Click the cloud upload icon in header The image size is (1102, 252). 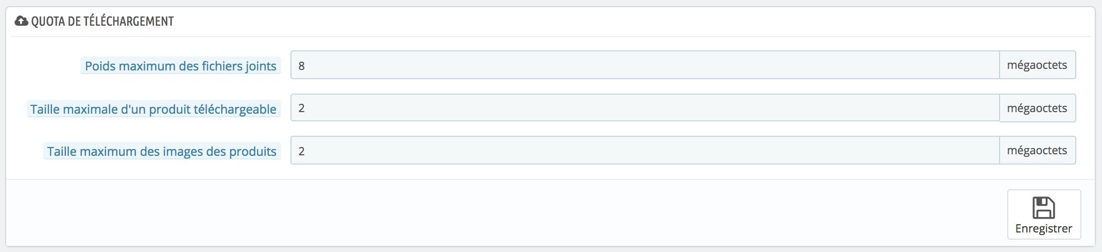22,21
